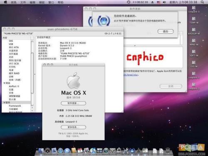208x156 pixels.
Task: Open Spaces from the Dock
Action: (99, 151)
